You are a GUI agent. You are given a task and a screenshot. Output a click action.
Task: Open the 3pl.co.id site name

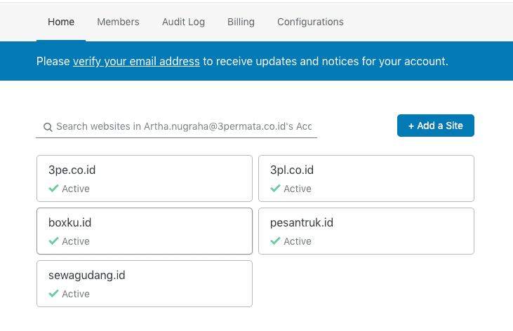coord(292,170)
